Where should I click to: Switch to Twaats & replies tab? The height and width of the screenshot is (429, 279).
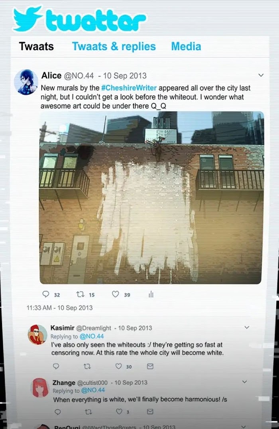click(x=114, y=47)
